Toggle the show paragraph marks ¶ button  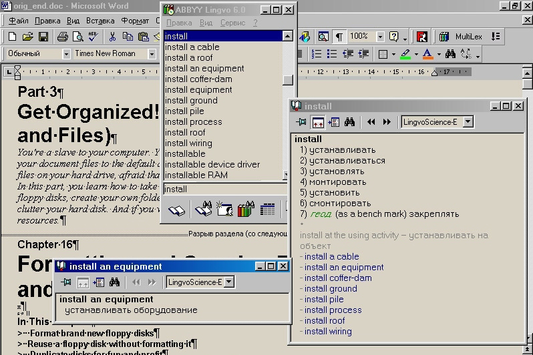pyautogui.click(x=339, y=37)
